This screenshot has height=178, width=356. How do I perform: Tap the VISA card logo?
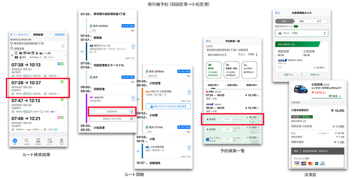click(x=297, y=163)
